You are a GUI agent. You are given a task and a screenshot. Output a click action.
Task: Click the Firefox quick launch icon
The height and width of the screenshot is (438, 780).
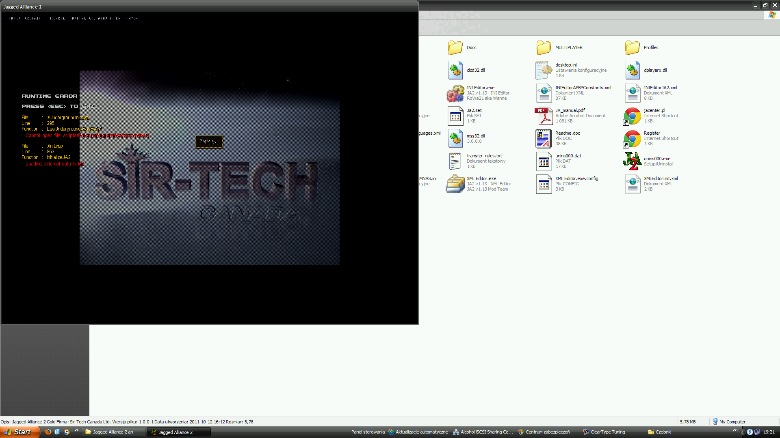(x=48, y=432)
